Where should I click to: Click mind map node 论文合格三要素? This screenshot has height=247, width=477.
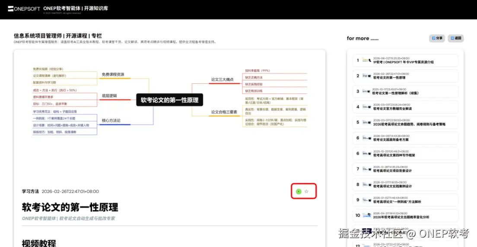[224, 112]
